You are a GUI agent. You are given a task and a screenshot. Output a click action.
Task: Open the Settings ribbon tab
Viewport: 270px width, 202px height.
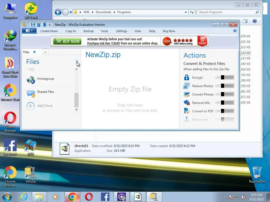(121, 31)
